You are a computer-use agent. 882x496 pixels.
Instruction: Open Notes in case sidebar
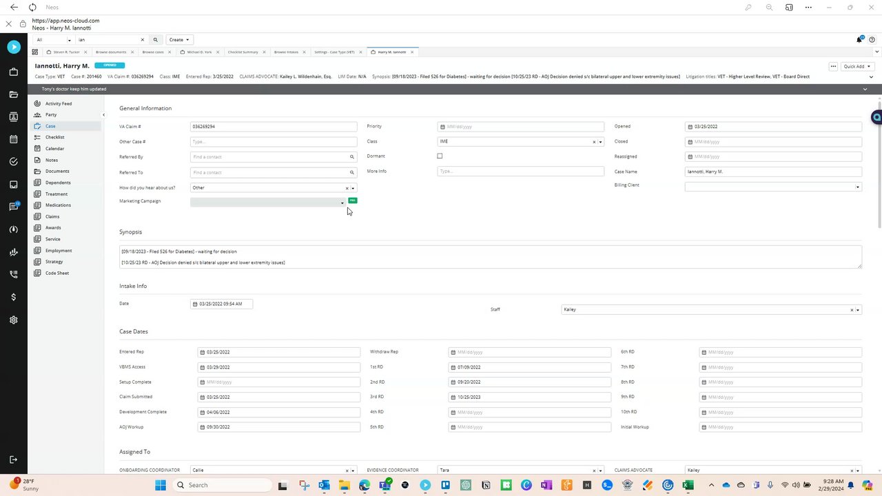(52, 161)
